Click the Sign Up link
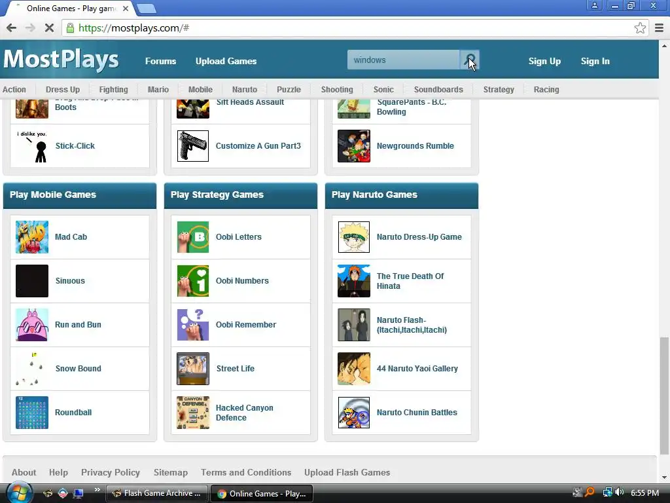 click(x=544, y=61)
